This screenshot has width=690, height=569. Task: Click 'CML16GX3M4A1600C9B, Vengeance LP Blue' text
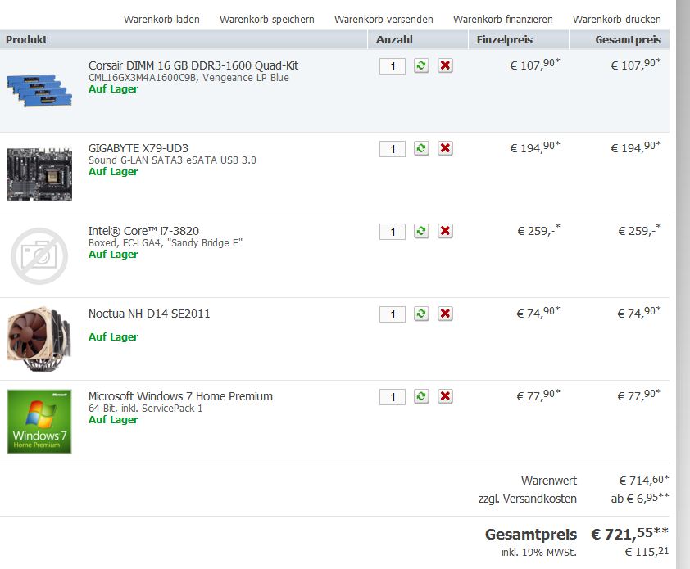pyautogui.click(x=188, y=78)
